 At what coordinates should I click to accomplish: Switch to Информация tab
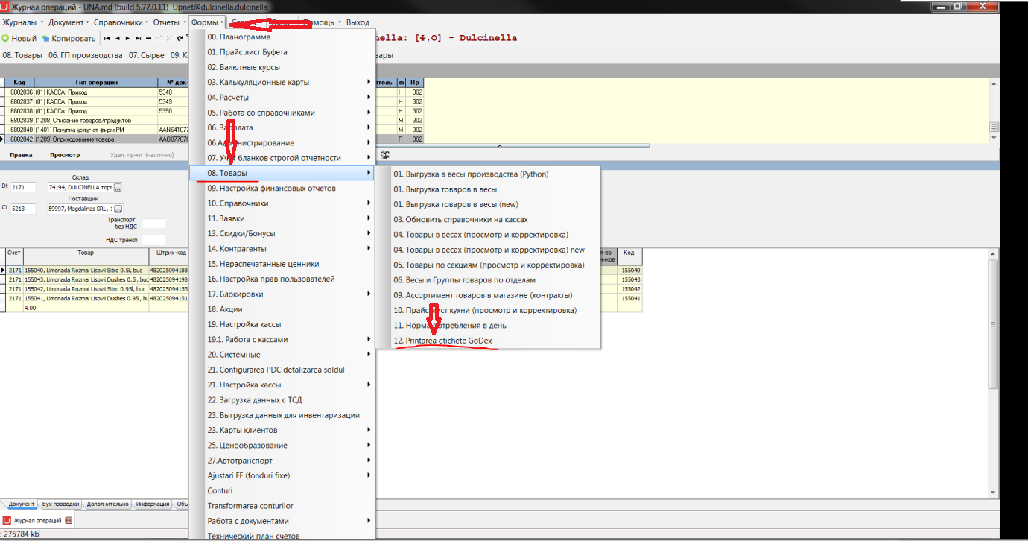[x=153, y=504]
